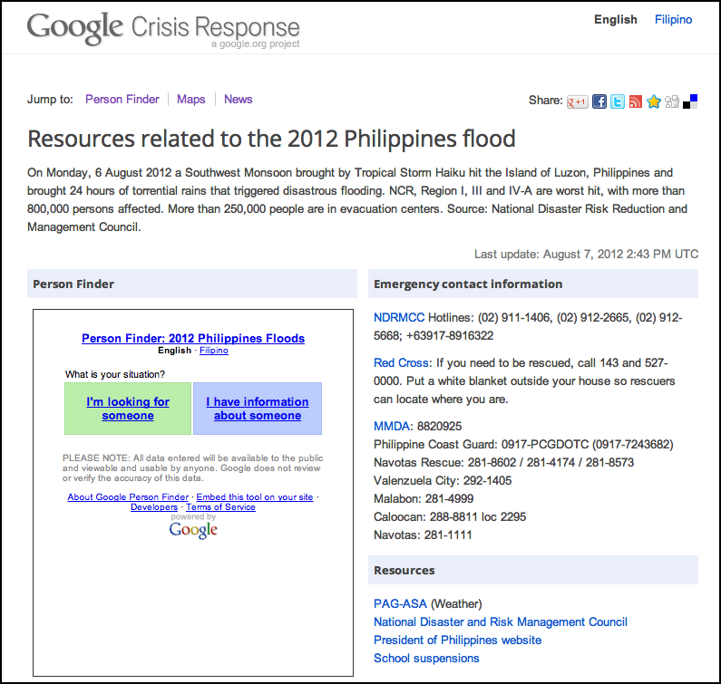Switch site language to Filipino in header

673,19
